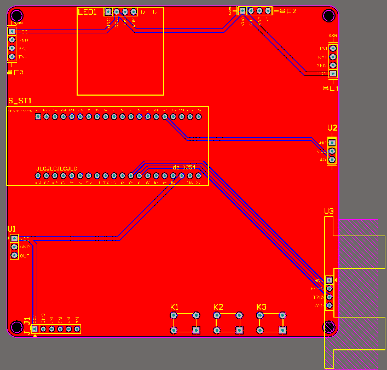Select the K3 switch label
The width and height of the screenshot is (387, 370).
click(x=261, y=307)
